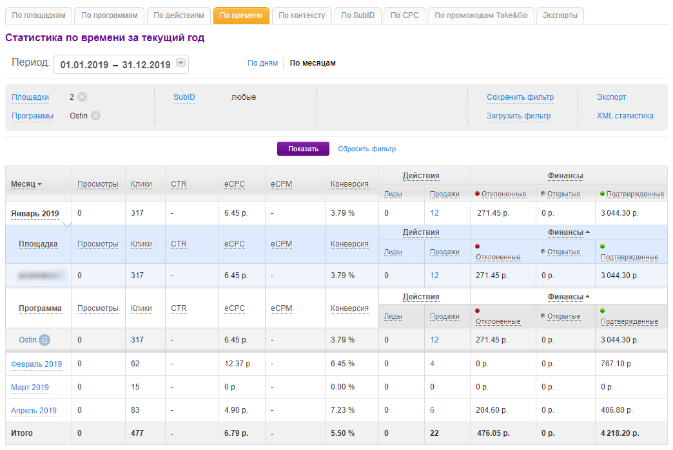Open the period date range dropdown arrow
Viewport: 673px width, 450px height.
coord(180,64)
